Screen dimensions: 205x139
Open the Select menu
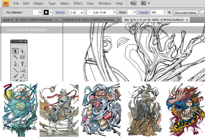coord(64,3)
